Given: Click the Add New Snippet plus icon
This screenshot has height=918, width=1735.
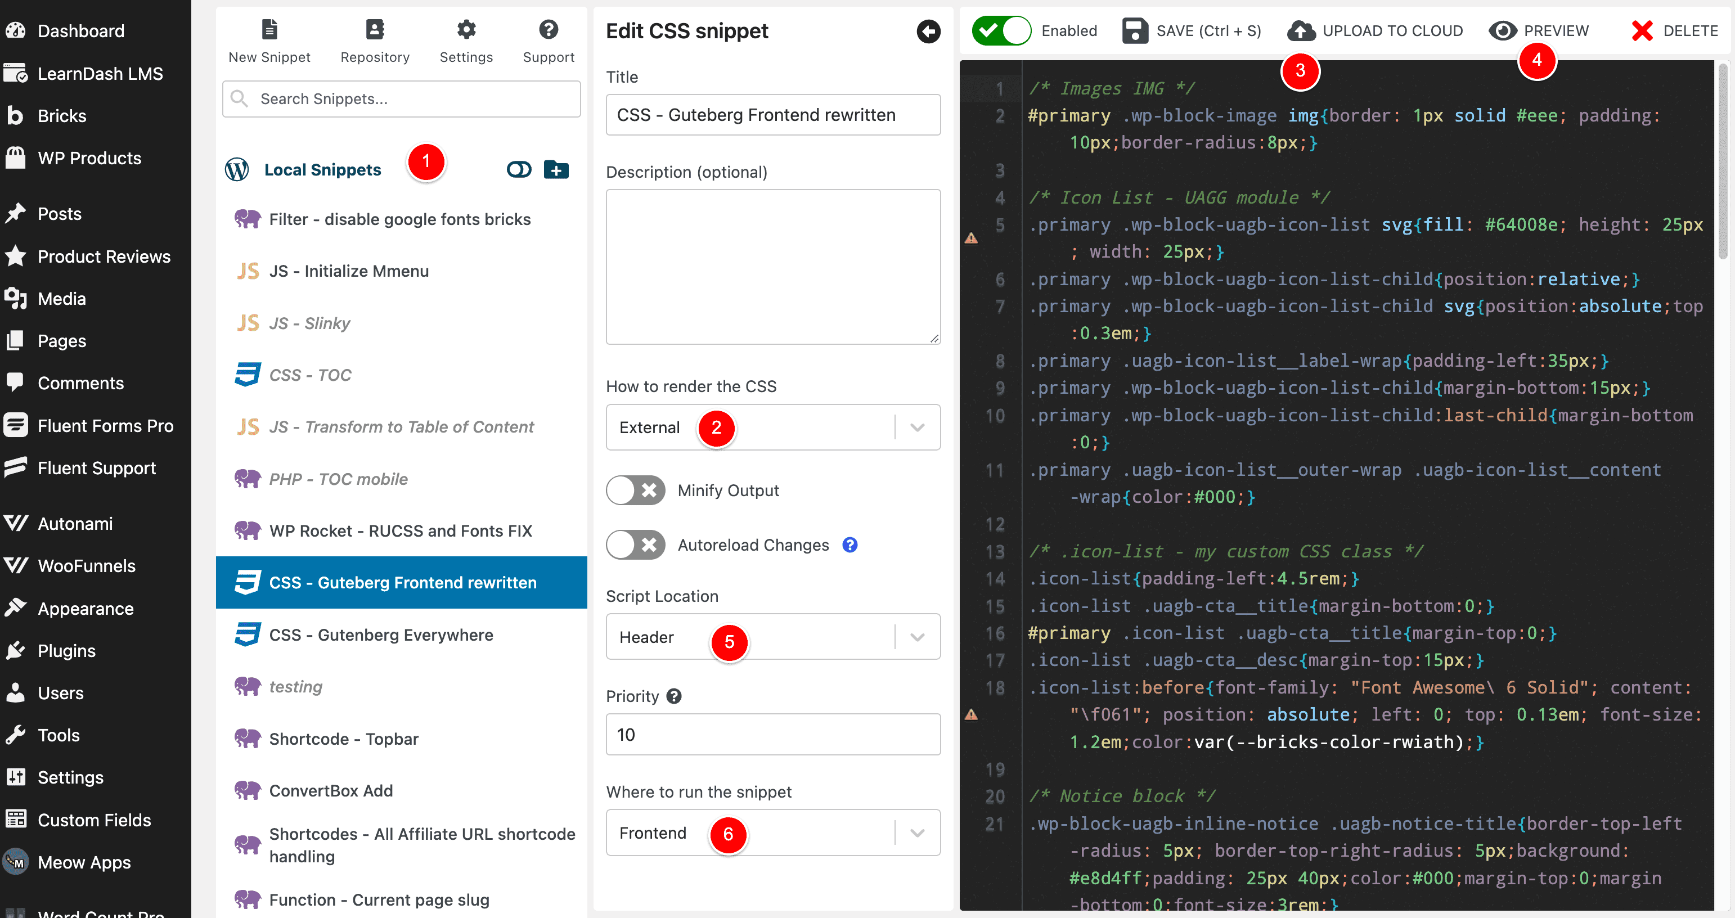Looking at the screenshot, I should click(x=554, y=169).
